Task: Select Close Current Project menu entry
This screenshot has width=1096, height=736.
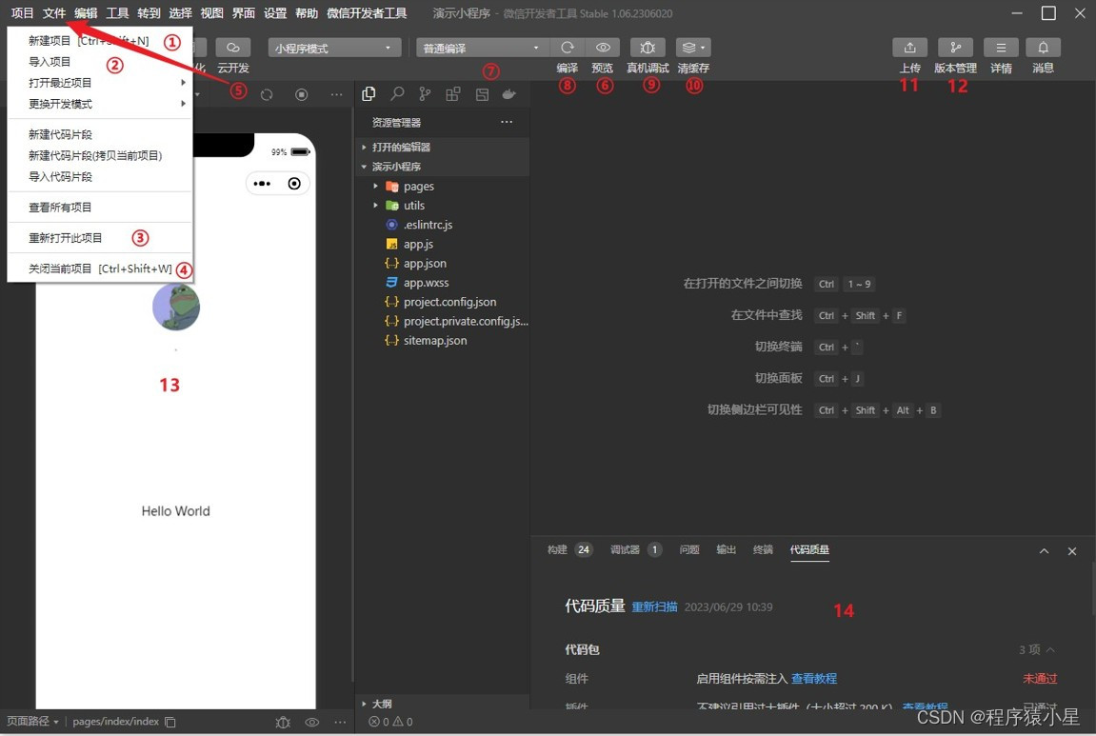Action: 99,269
